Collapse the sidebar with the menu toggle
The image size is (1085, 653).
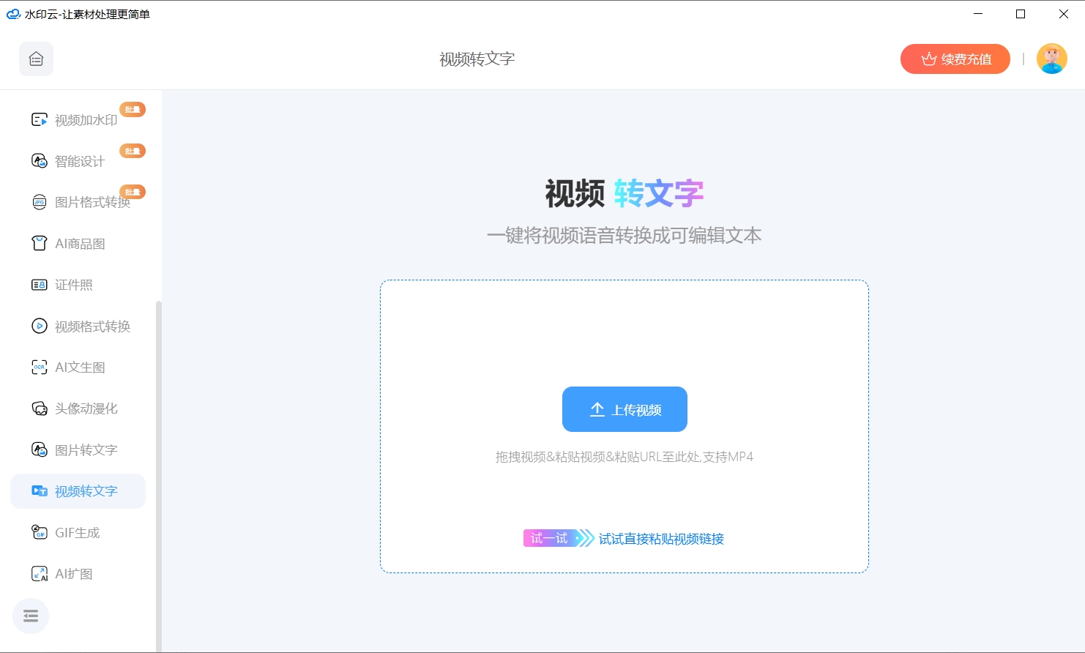[x=31, y=616]
